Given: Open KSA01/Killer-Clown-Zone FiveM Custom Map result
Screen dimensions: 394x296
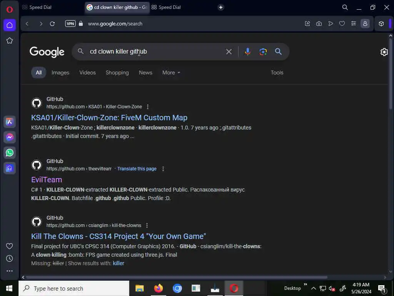Looking at the screenshot, I should pyautogui.click(x=109, y=118).
